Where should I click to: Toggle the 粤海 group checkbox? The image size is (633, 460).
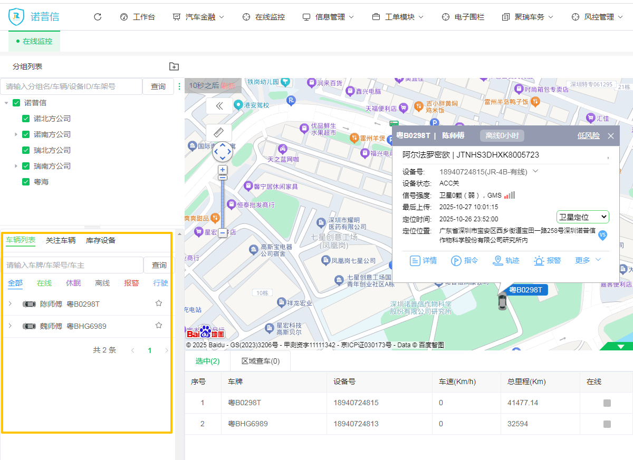[26, 182]
